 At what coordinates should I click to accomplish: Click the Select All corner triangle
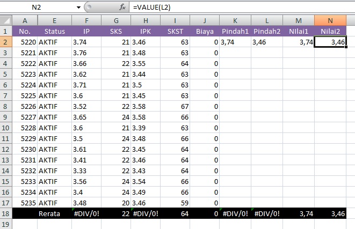click(x=6, y=20)
